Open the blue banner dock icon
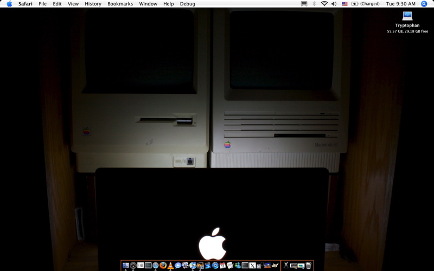Viewport: 434px width, 271px height. 267,266
